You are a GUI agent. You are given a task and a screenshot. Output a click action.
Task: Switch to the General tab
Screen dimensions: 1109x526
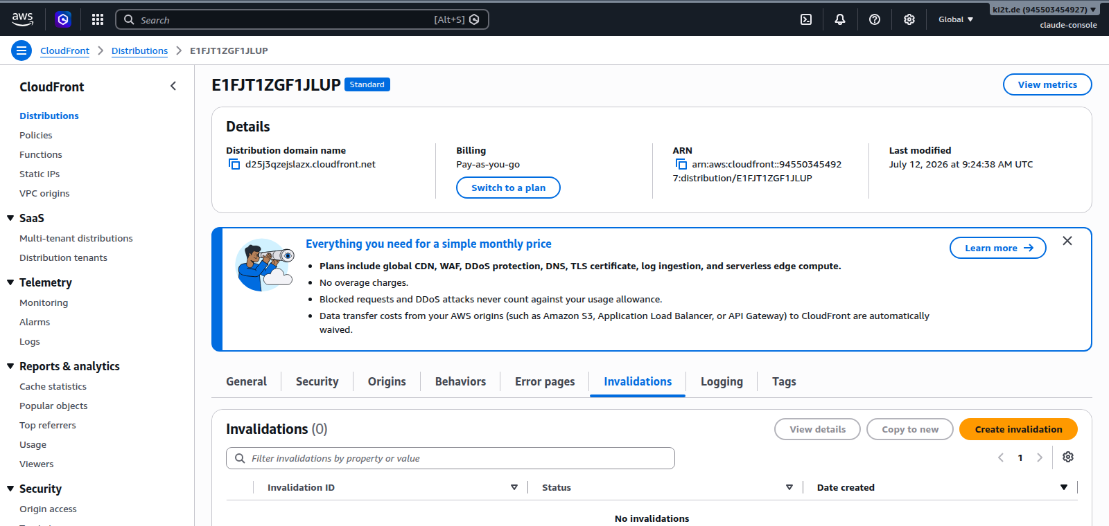246,381
